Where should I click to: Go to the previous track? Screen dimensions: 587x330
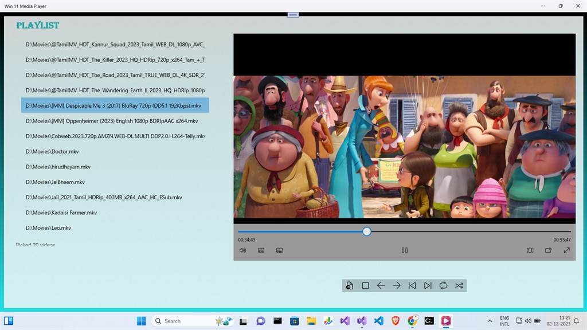pos(412,286)
